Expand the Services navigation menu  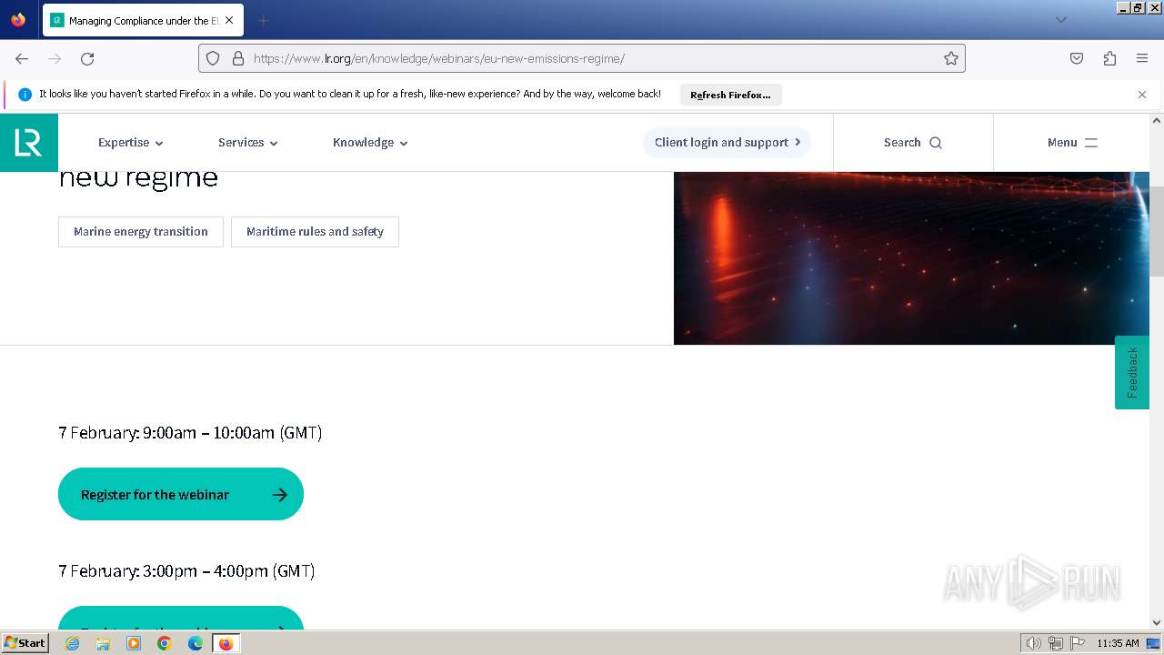coord(248,143)
